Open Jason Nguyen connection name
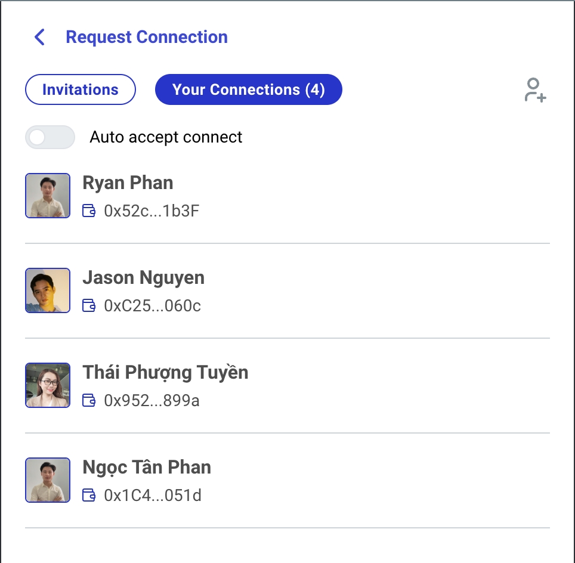The image size is (575, 563). [143, 277]
